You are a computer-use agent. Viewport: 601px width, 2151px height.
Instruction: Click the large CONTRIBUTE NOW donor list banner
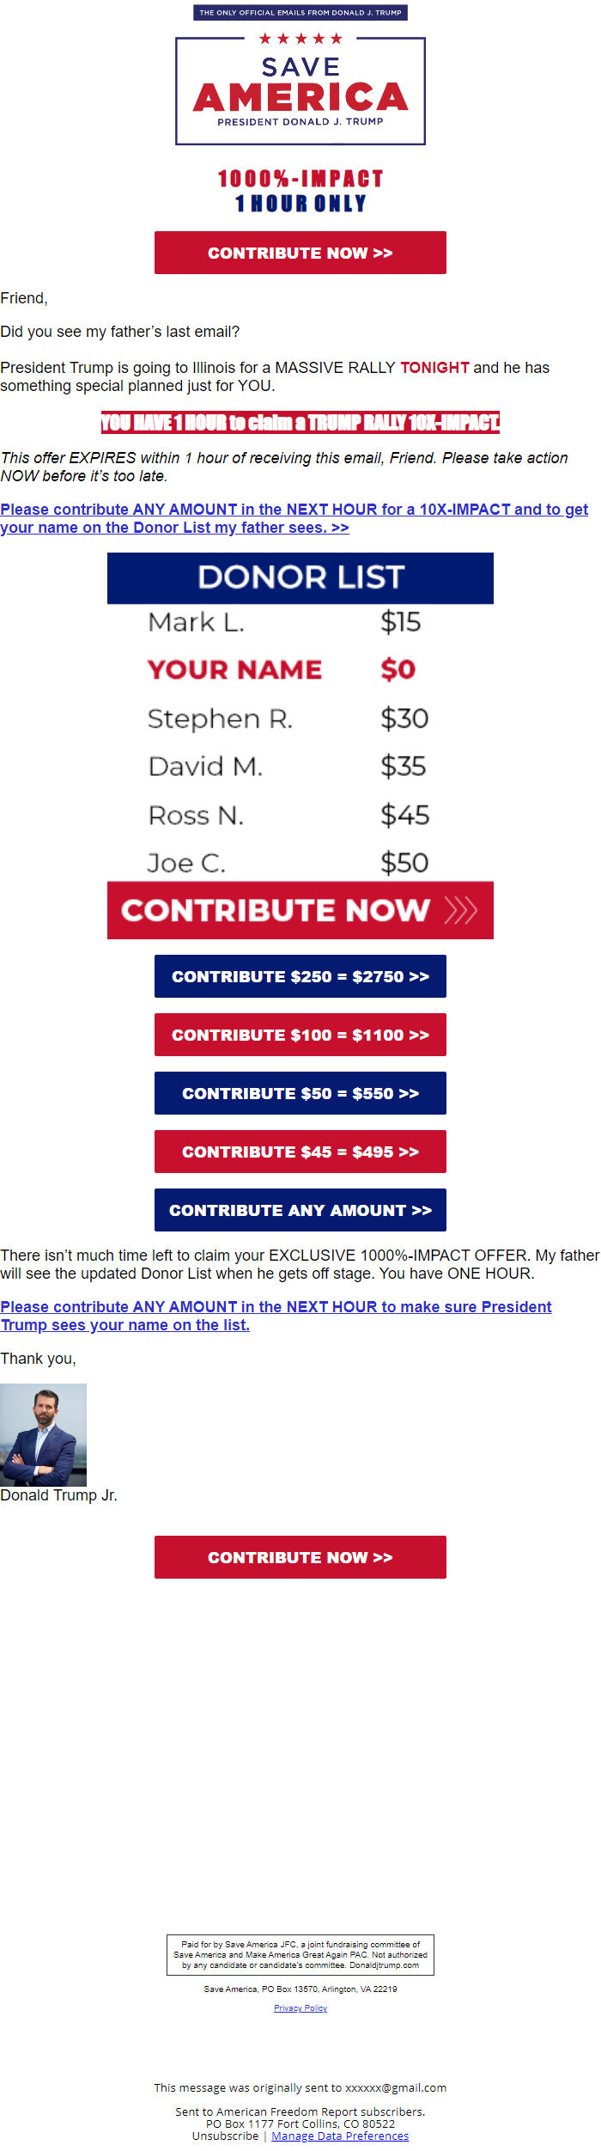[x=276, y=910]
